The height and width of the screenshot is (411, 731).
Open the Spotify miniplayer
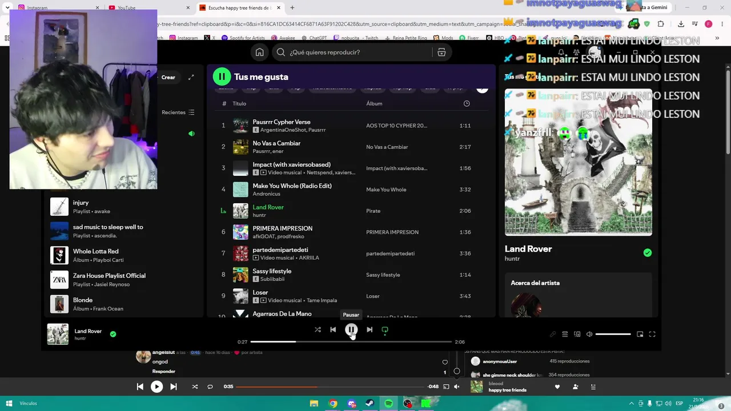click(x=640, y=334)
